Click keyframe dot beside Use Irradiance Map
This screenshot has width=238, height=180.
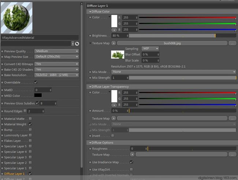tap(90, 162)
